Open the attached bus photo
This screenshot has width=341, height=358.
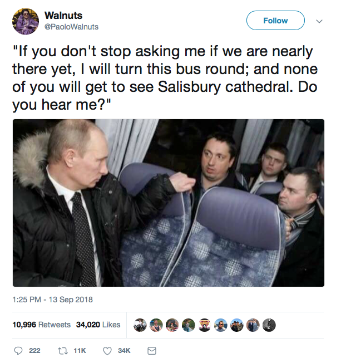pos(169,203)
